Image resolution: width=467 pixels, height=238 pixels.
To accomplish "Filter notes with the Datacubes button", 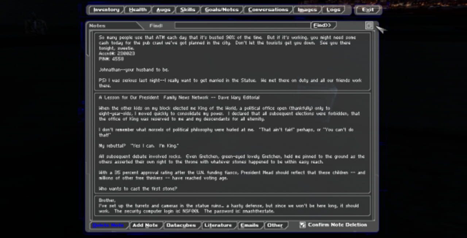I will (181, 225).
